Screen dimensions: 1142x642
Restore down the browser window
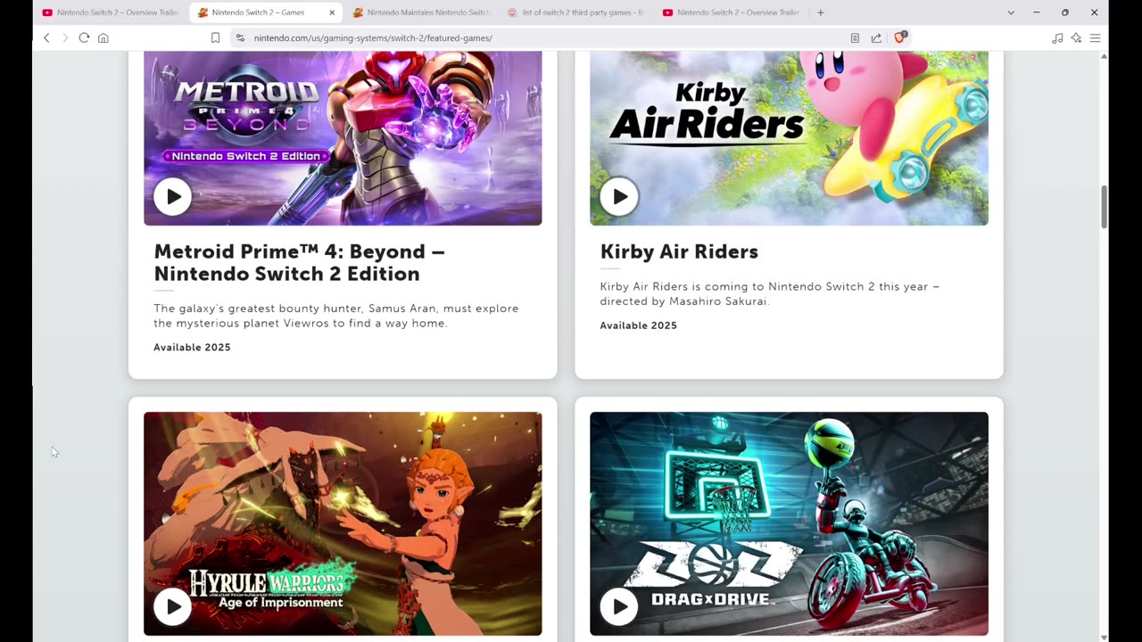pos(1064,12)
